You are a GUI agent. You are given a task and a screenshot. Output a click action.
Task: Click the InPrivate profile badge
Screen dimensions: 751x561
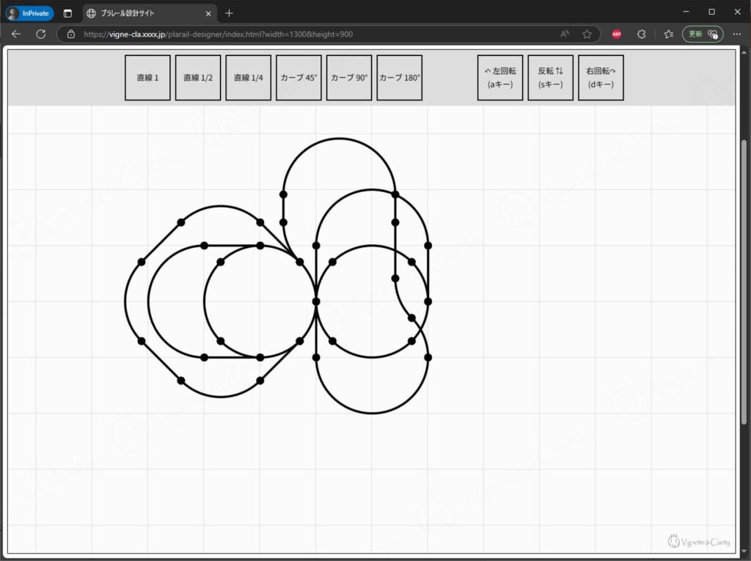click(x=30, y=13)
